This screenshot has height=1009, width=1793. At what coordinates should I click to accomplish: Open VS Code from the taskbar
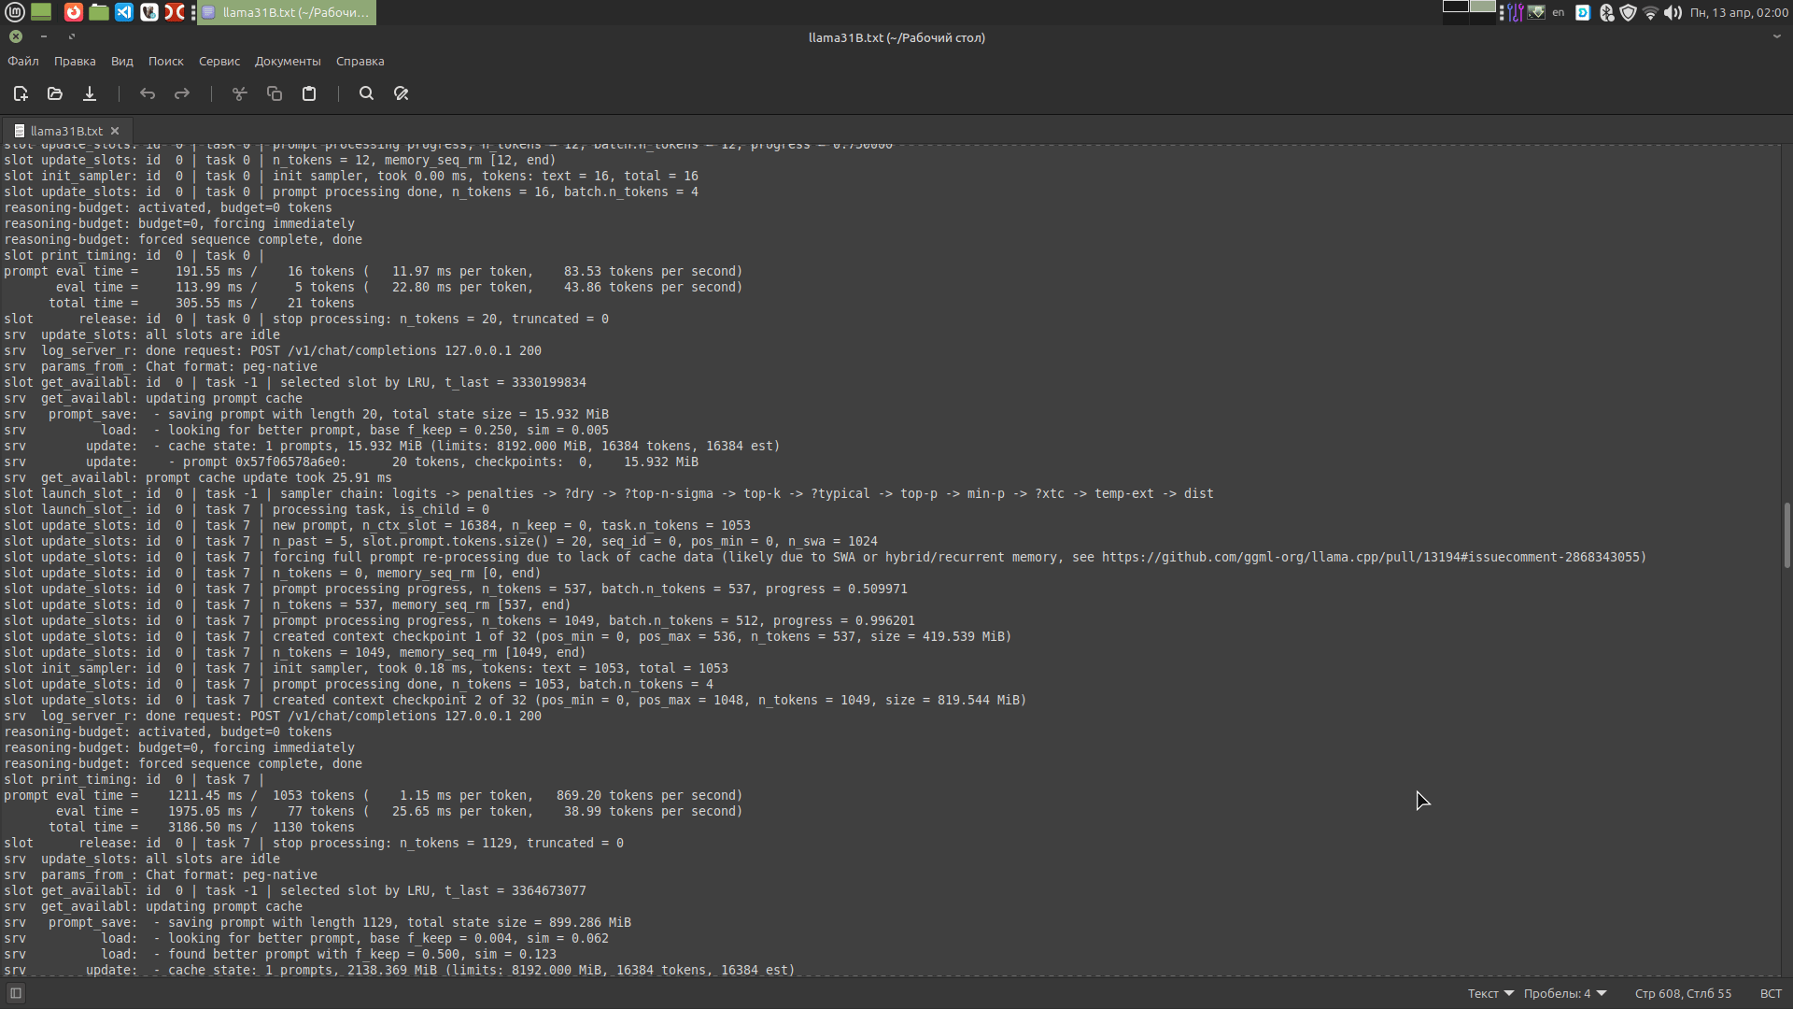(124, 12)
